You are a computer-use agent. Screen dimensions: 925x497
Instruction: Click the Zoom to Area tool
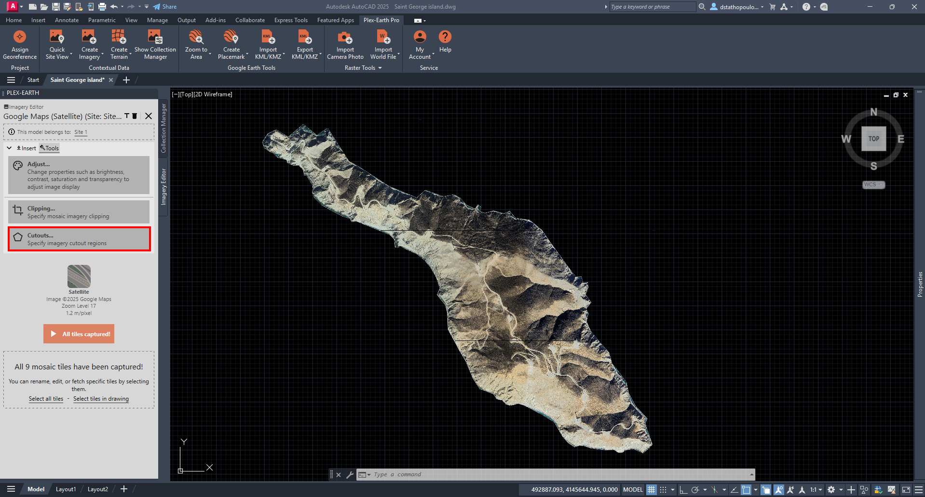pos(196,45)
